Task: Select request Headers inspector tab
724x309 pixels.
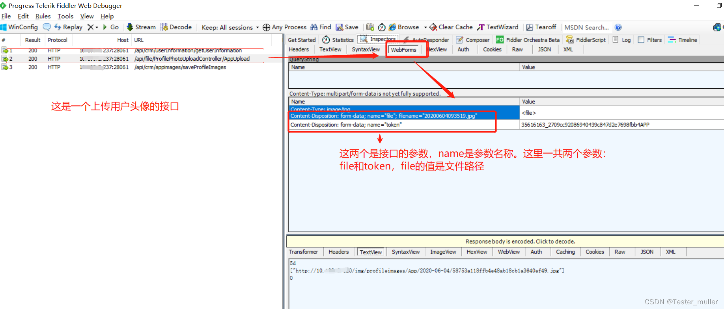Action: tap(299, 49)
